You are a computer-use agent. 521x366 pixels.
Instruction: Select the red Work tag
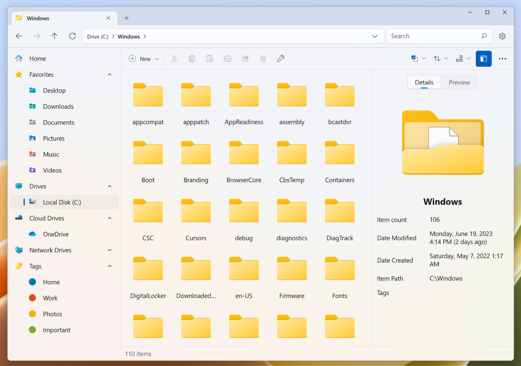[64, 298]
